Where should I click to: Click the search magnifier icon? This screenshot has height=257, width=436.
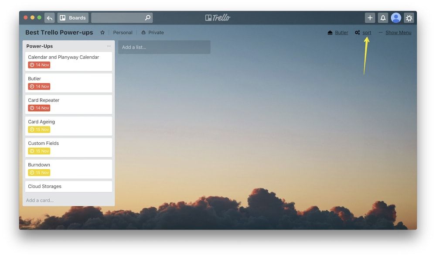tap(148, 18)
